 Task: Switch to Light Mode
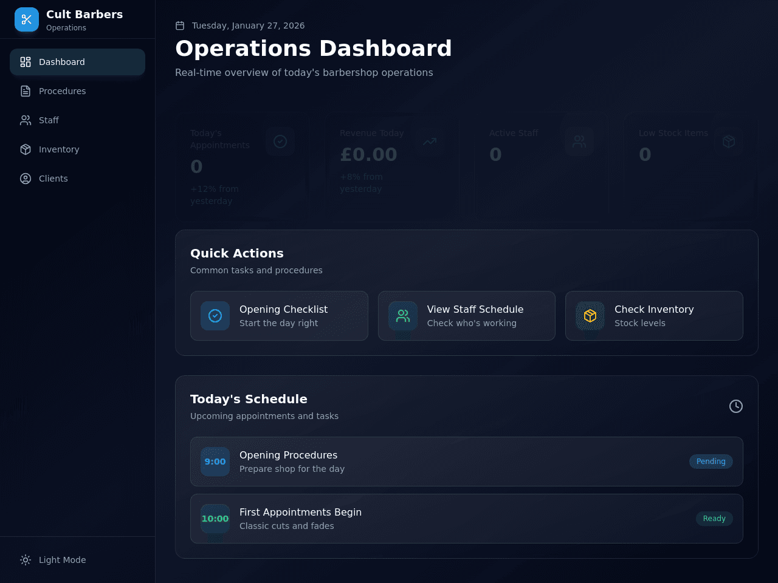tap(77, 560)
